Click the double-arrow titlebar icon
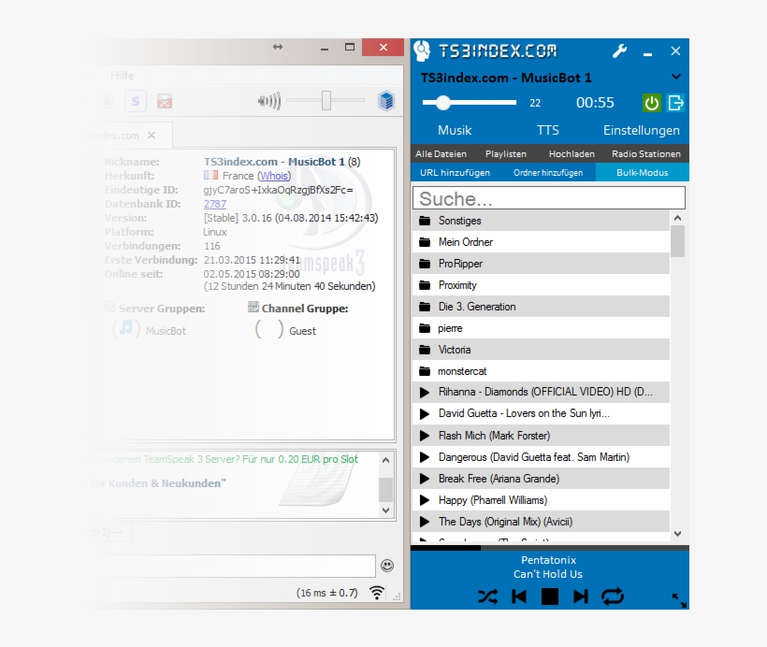767x647 pixels. (x=278, y=47)
